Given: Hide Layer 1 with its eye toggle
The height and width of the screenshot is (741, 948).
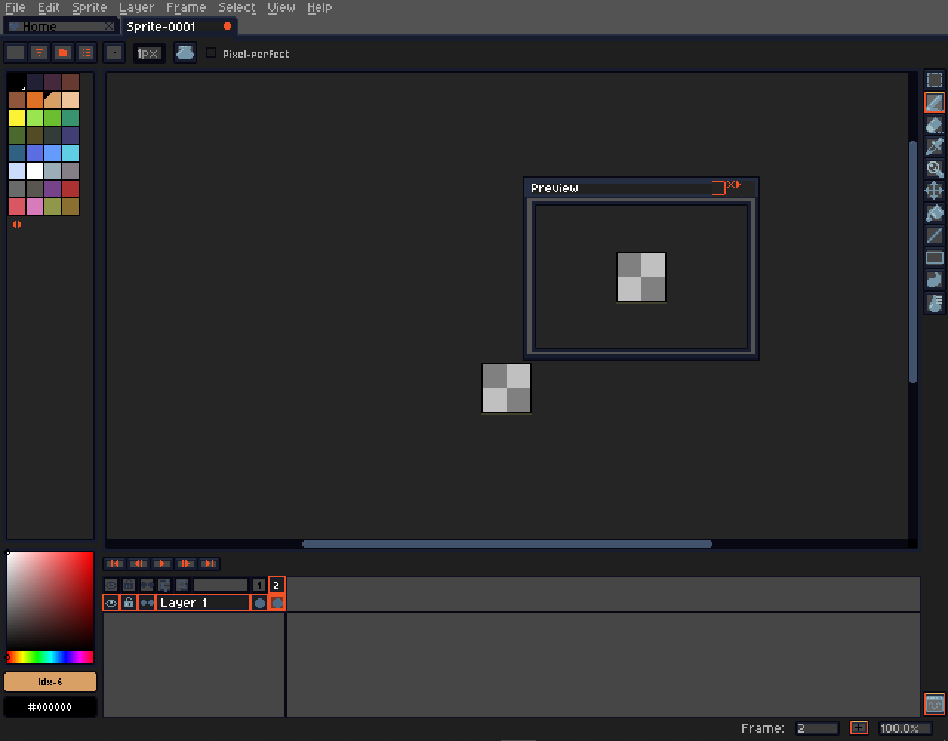Looking at the screenshot, I should click(x=110, y=603).
